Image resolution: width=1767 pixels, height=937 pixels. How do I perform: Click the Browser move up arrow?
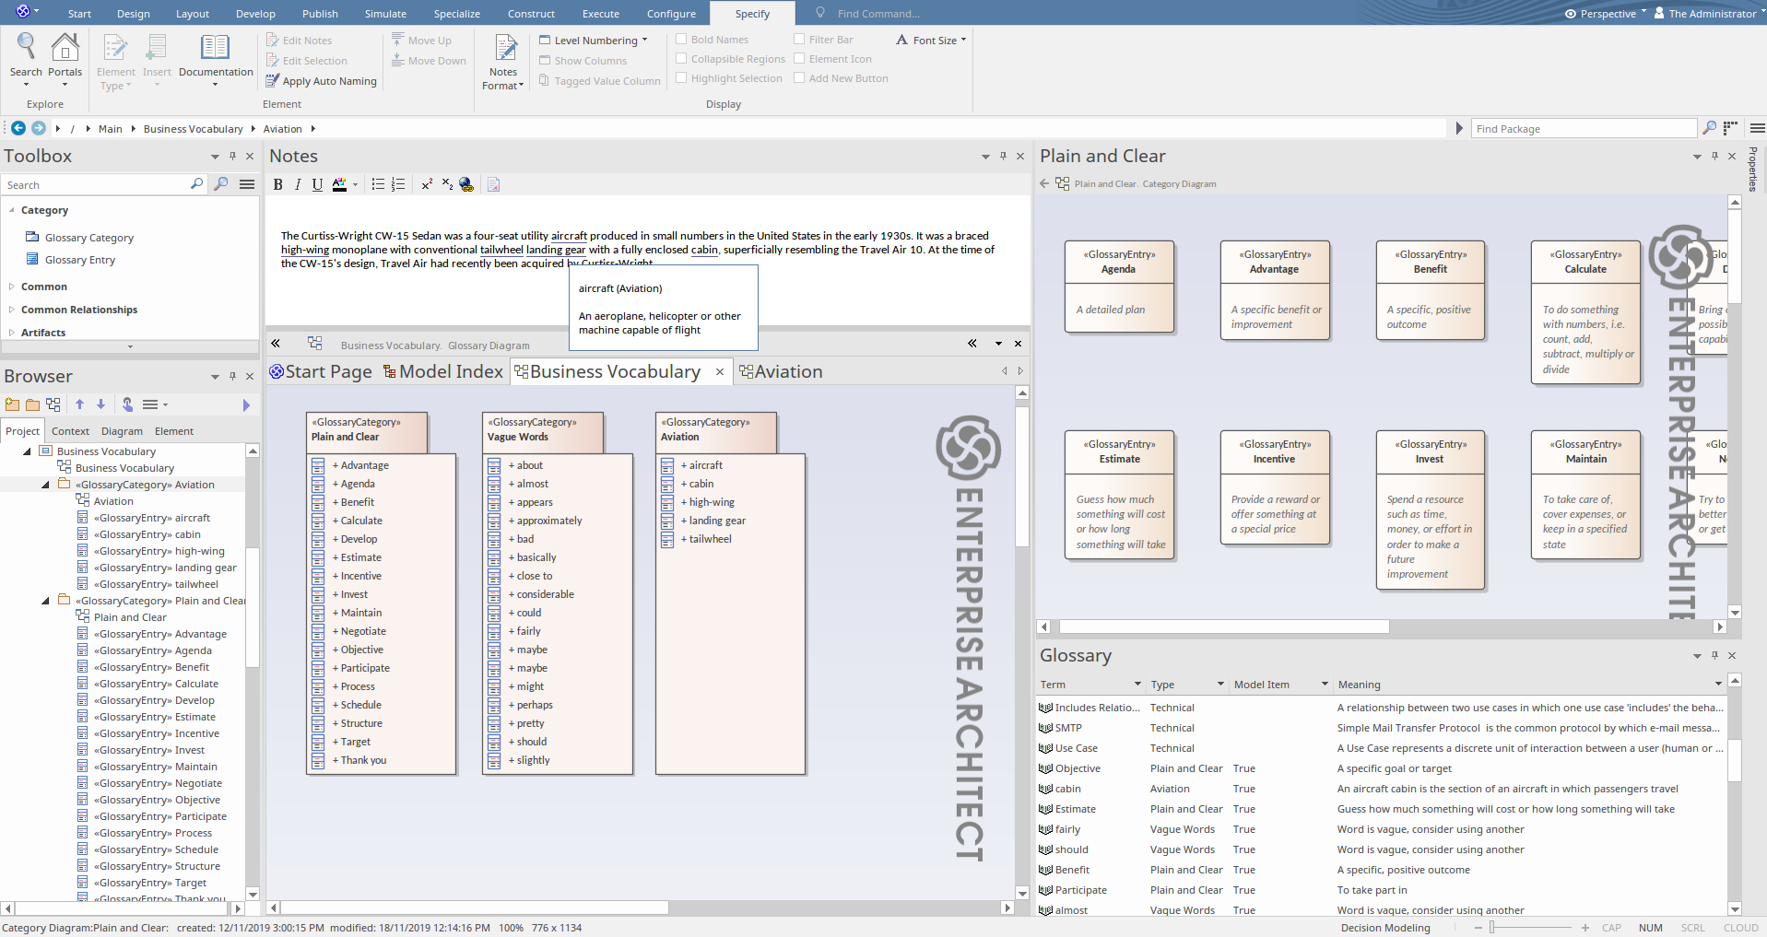pyautogui.click(x=80, y=404)
